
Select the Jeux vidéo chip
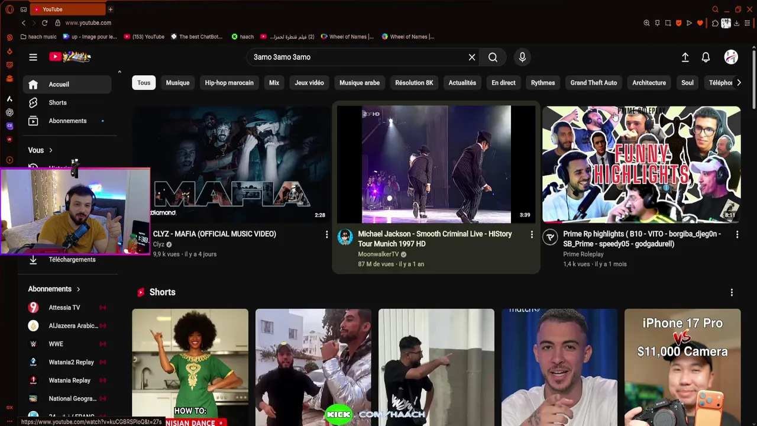pyautogui.click(x=309, y=83)
